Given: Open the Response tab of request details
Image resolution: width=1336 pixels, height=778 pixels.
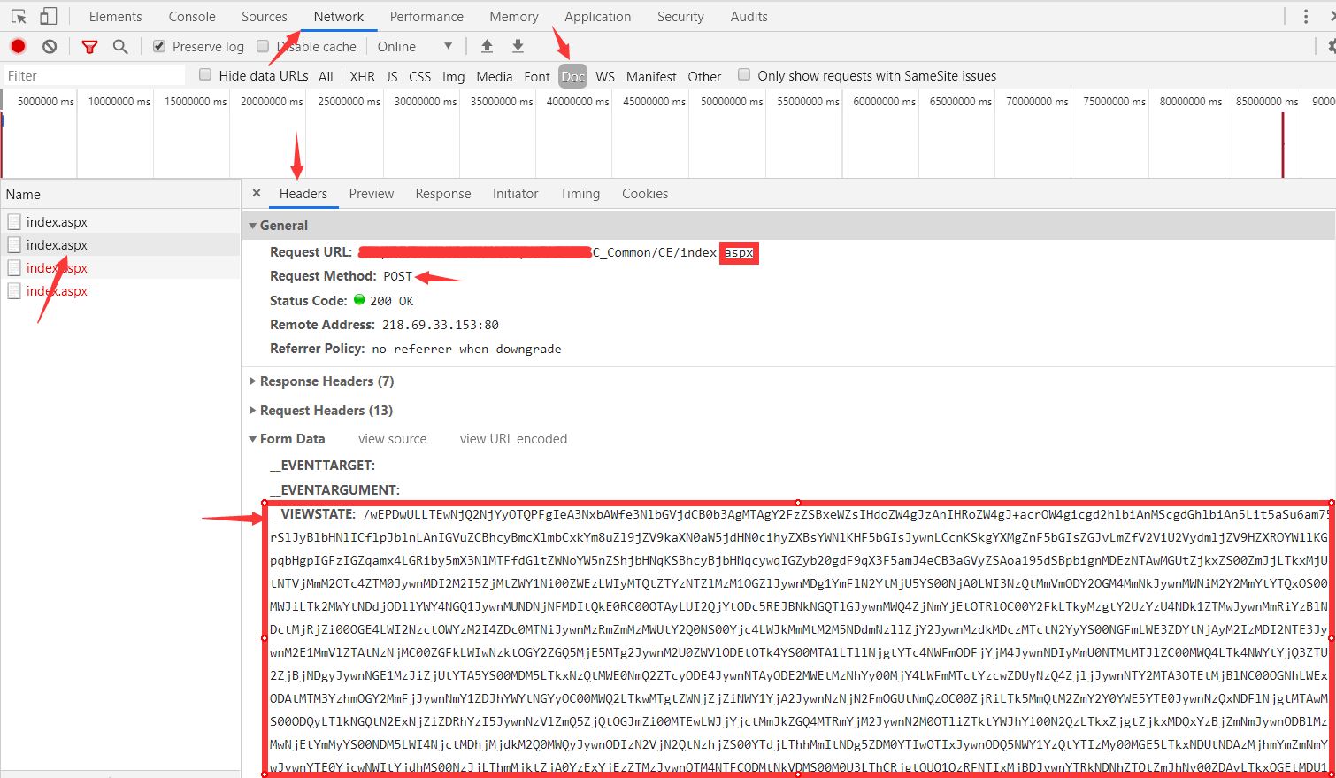Looking at the screenshot, I should point(442,194).
